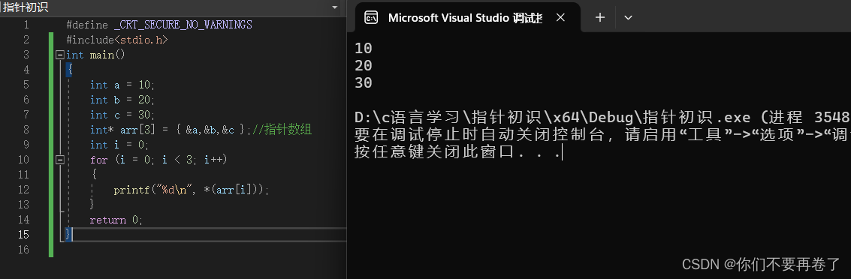Collapse the int main() function block
The height and width of the screenshot is (279, 851).
click(59, 55)
